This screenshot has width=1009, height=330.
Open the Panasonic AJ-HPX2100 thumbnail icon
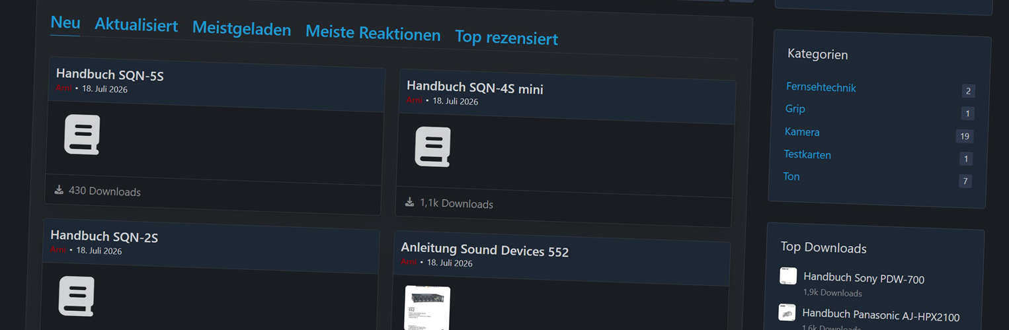click(787, 312)
